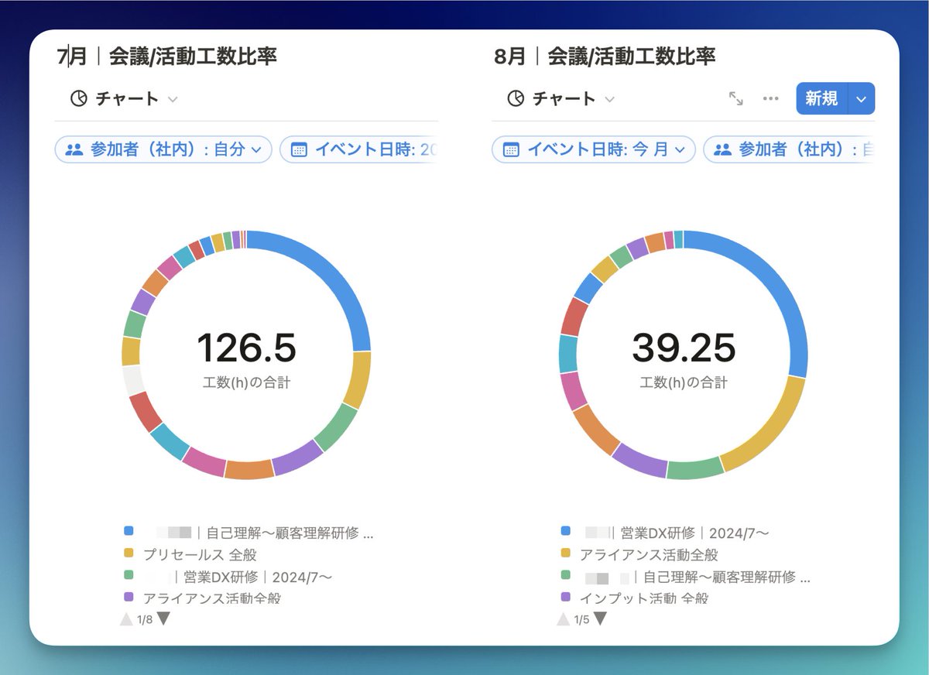Viewport: 929px width, 675px height.
Task: Open the dropdown arrow beside 新規
Action: [x=862, y=98]
